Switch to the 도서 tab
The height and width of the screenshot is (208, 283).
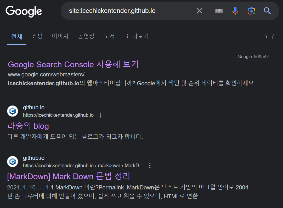[x=109, y=36]
